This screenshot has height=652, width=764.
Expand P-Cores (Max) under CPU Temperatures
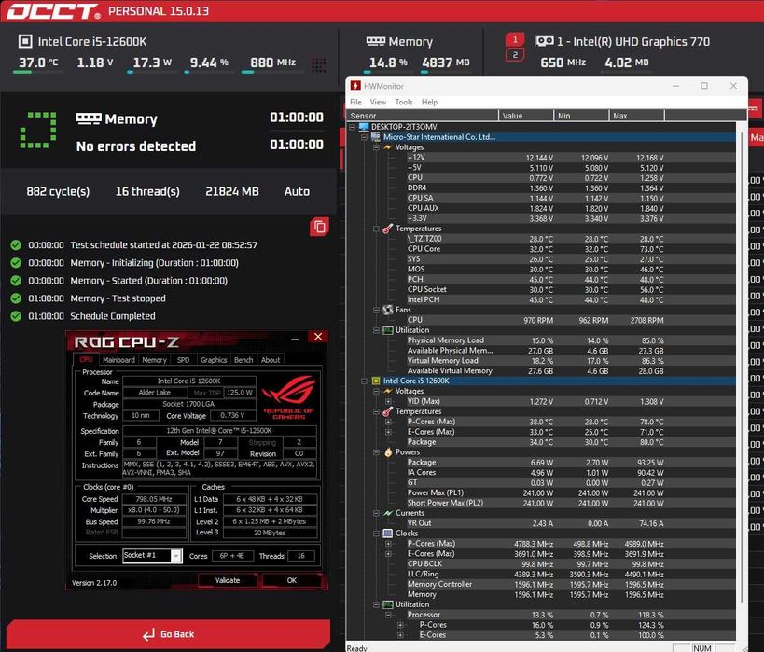click(388, 422)
